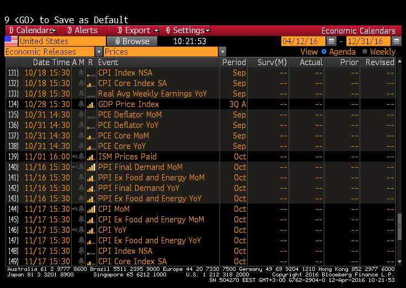Click the Prices category selector field

coord(161,52)
